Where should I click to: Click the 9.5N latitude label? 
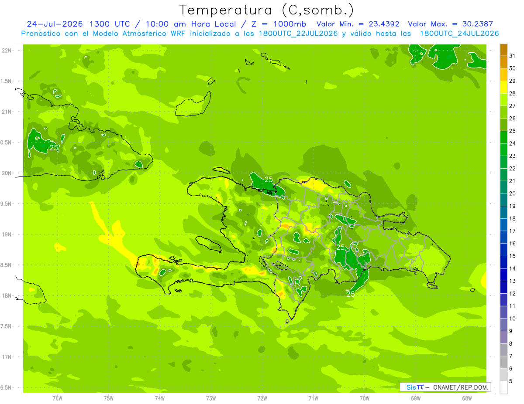point(7,204)
